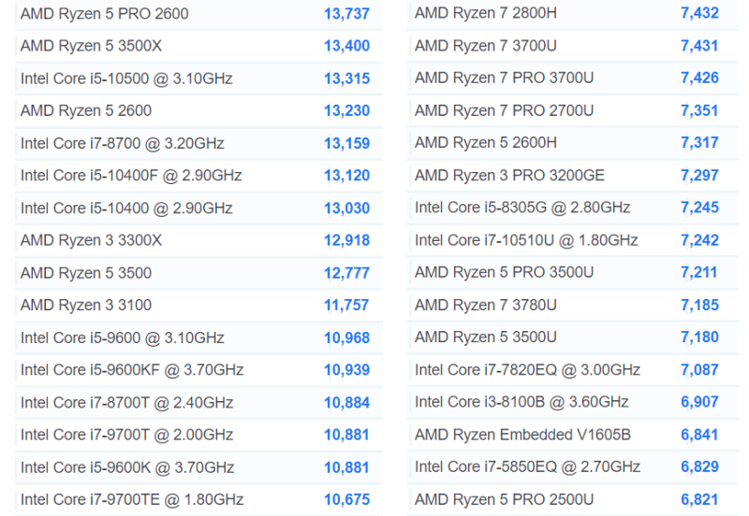Open the AMD Ryzen 5 PRO 2600 entry
The image size is (749, 516).
(105, 13)
